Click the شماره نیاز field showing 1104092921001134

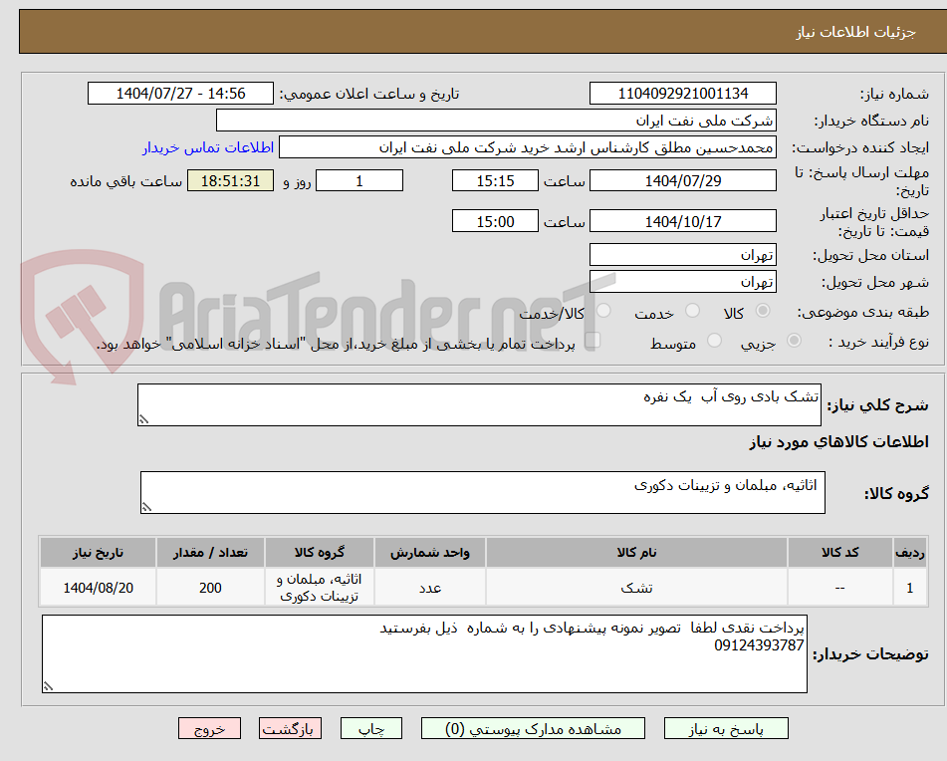click(x=683, y=93)
